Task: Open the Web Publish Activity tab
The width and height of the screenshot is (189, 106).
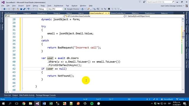Action: [27, 95]
